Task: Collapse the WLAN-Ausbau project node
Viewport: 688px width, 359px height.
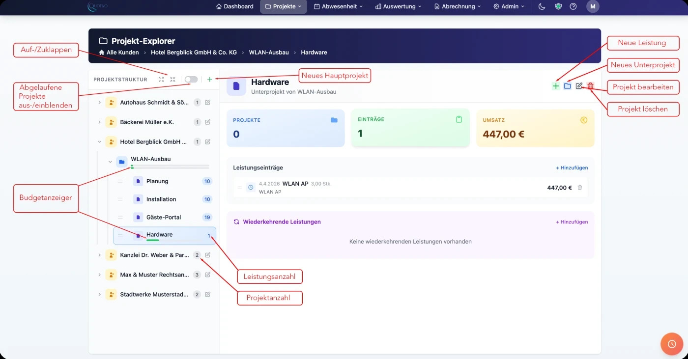Action: (110, 162)
